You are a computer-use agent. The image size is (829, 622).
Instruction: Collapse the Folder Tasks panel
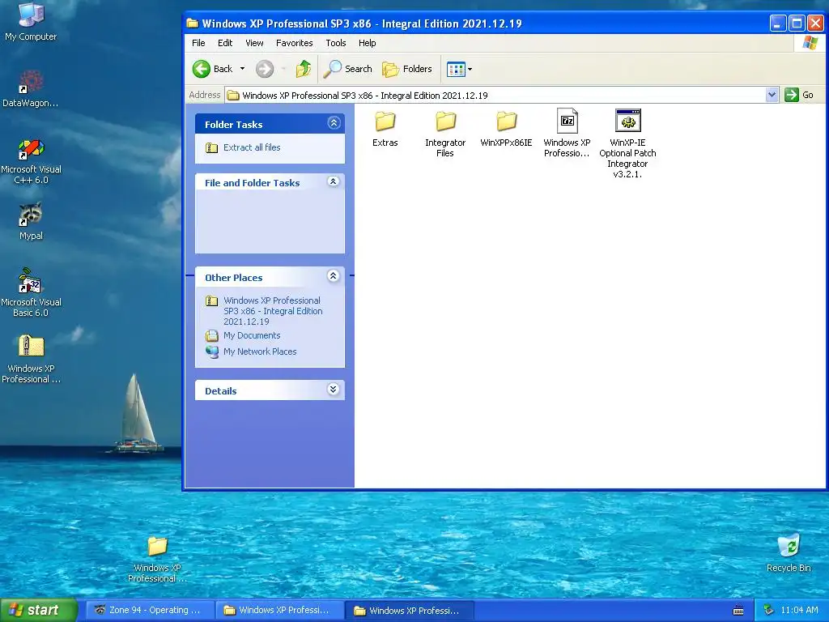click(334, 123)
